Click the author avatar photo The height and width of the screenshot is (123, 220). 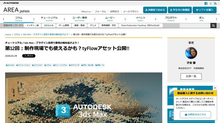[191, 53]
